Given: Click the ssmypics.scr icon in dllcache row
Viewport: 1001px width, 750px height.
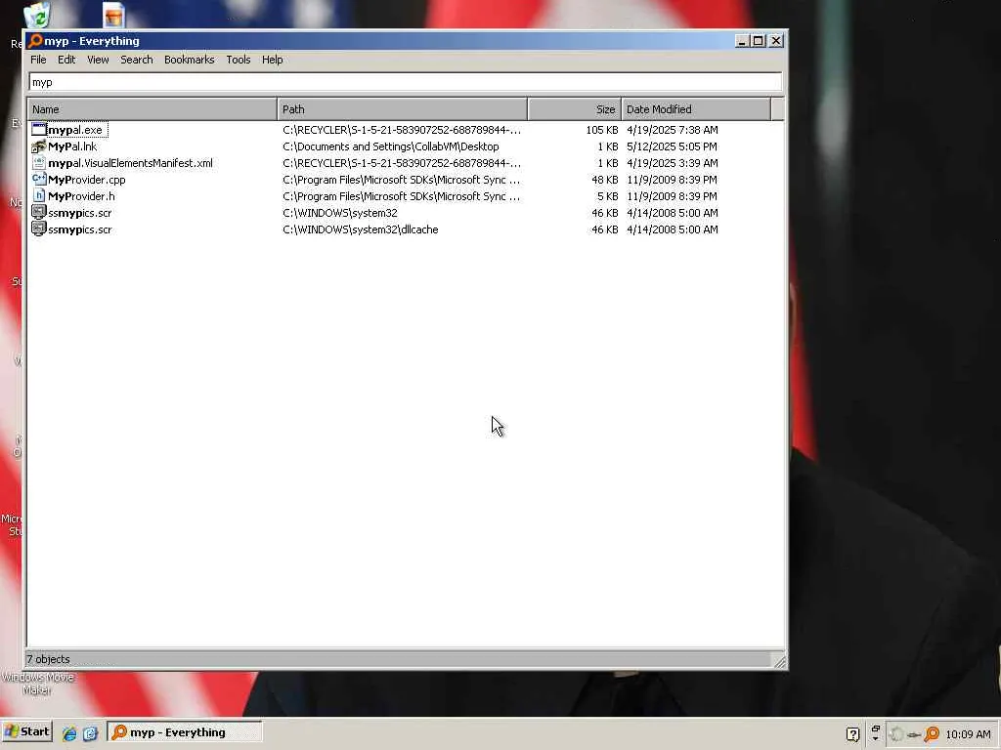Looking at the screenshot, I should (x=39, y=229).
